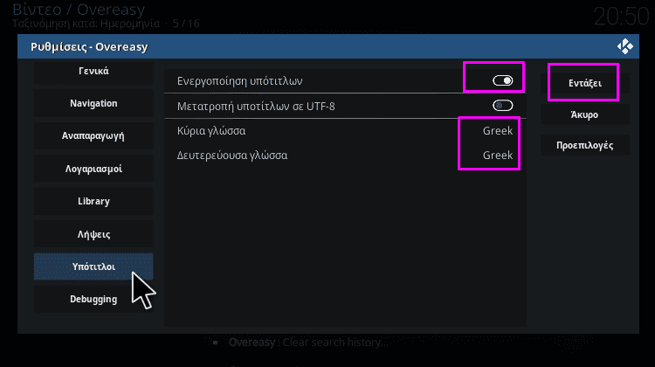Open the Debugging category
The image size is (655, 367).
pyautogui.click(x=93, y=299)
